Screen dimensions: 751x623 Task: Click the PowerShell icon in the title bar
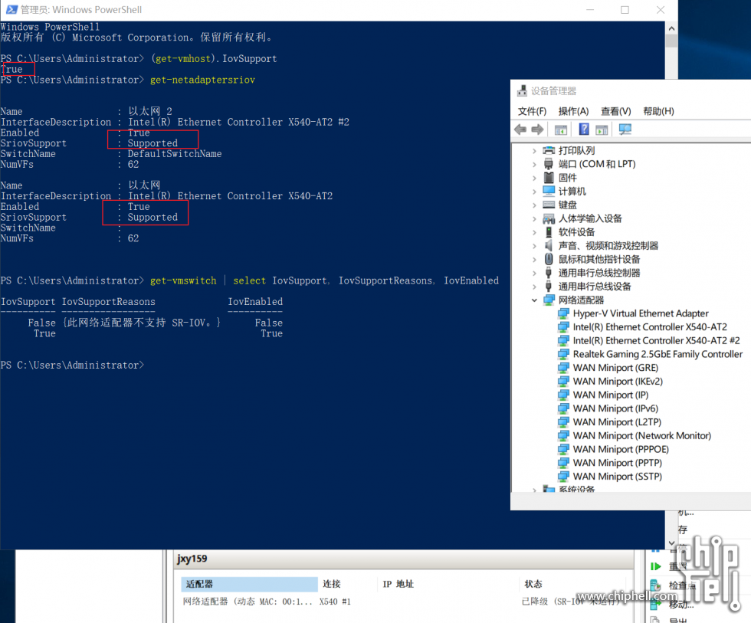[x=11, y=9]
